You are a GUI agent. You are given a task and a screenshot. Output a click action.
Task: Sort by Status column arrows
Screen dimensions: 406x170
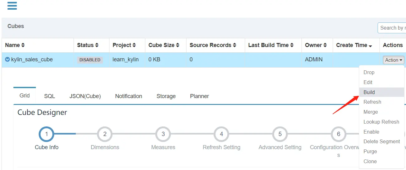97,45
